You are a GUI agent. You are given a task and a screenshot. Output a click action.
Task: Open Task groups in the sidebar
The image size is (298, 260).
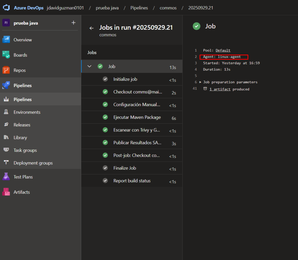(25, 150)
